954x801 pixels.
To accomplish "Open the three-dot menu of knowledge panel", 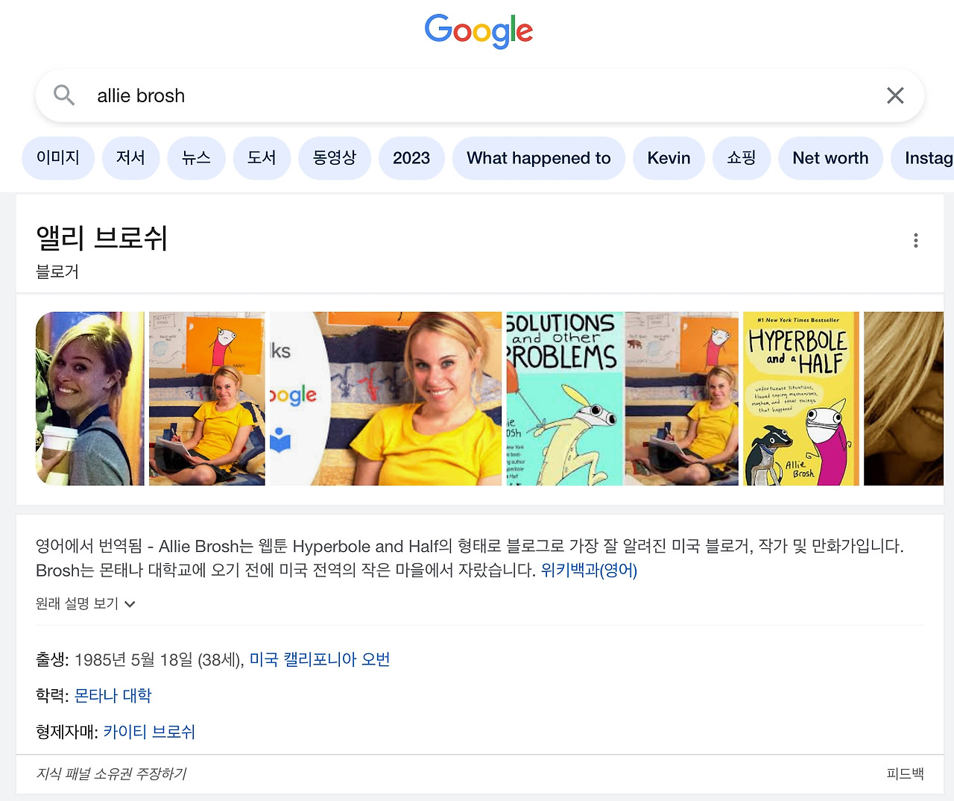I will tap(916, 240).
